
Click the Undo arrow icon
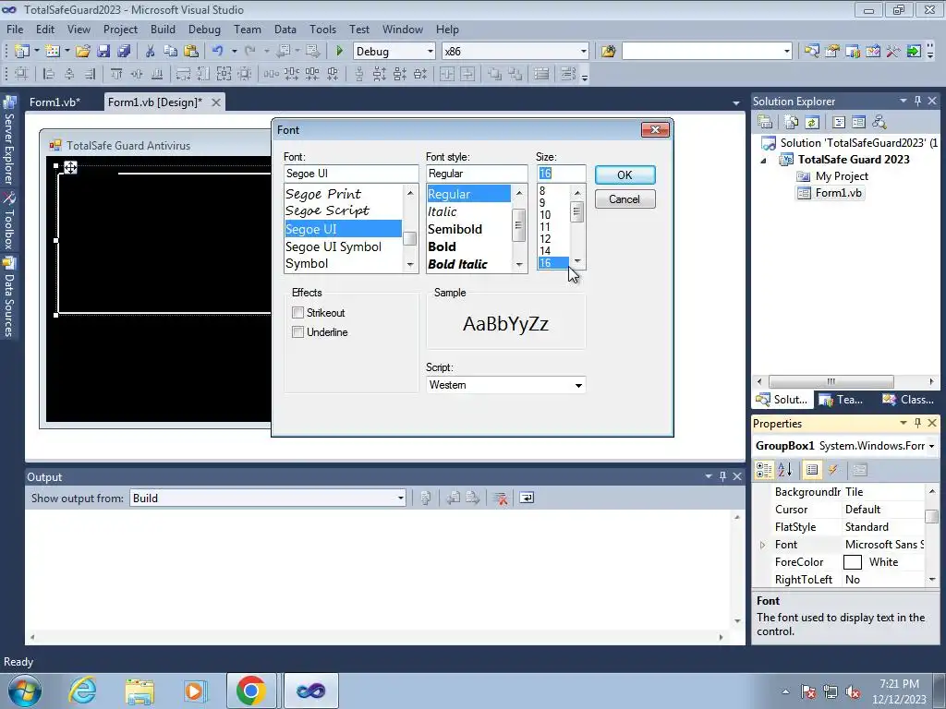pos(218,52)
